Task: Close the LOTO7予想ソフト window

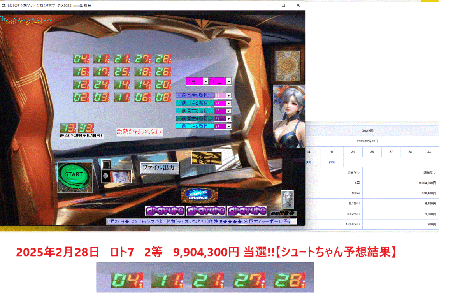Action: [x=298, y=5]
